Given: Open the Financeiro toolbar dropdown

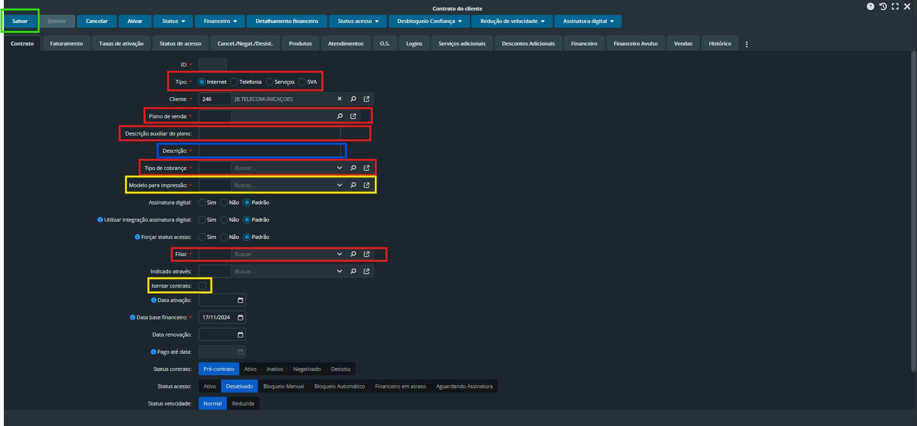Looking at the screenshot, I should 220,21.
